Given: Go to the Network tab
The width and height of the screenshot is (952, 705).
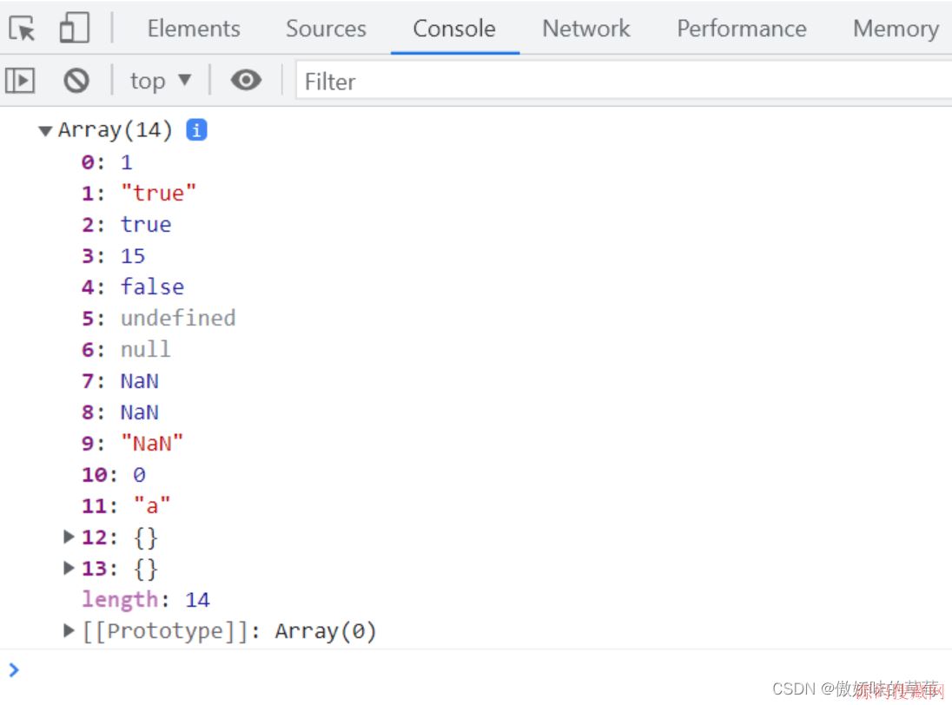Looking at the screenshot, I should [x=586, y=29].
